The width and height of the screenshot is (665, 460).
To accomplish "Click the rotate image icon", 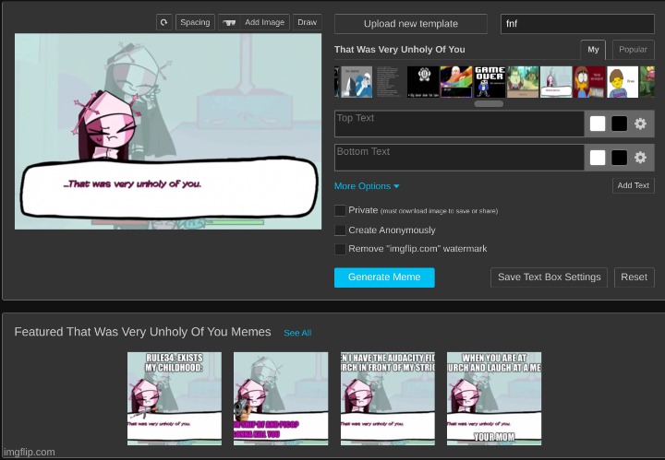I will click(x=164, y=22).
